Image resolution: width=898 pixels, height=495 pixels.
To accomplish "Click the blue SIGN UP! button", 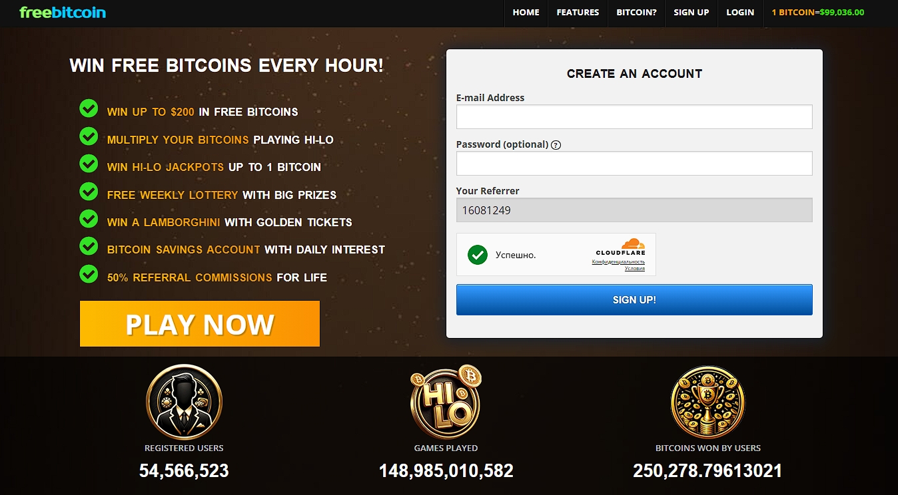I will (x=634, y=300).
